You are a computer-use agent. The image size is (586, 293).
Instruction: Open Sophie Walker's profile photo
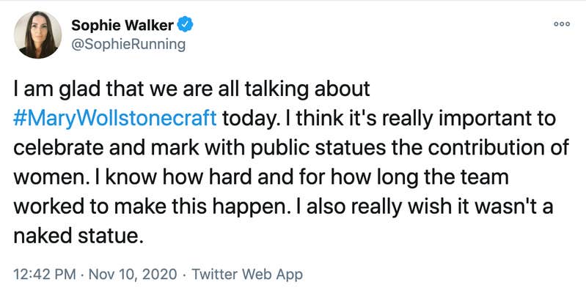tap(37, 34)
